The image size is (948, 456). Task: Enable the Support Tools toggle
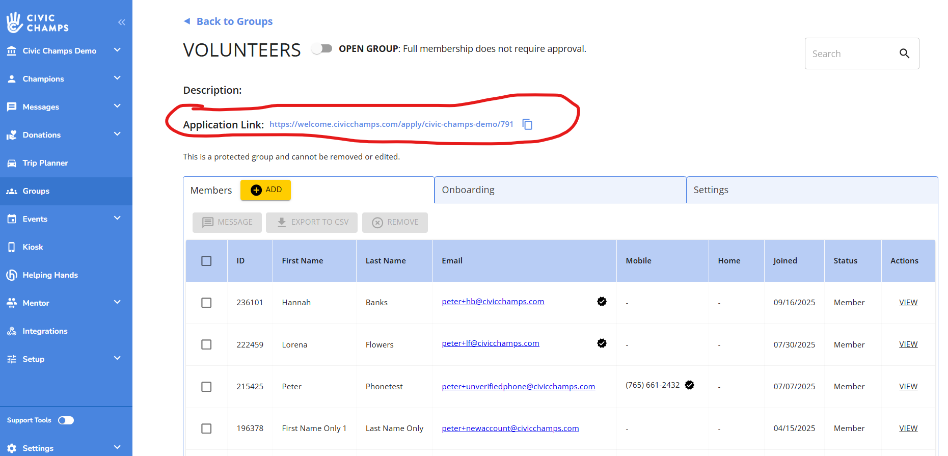pos(66,420)
